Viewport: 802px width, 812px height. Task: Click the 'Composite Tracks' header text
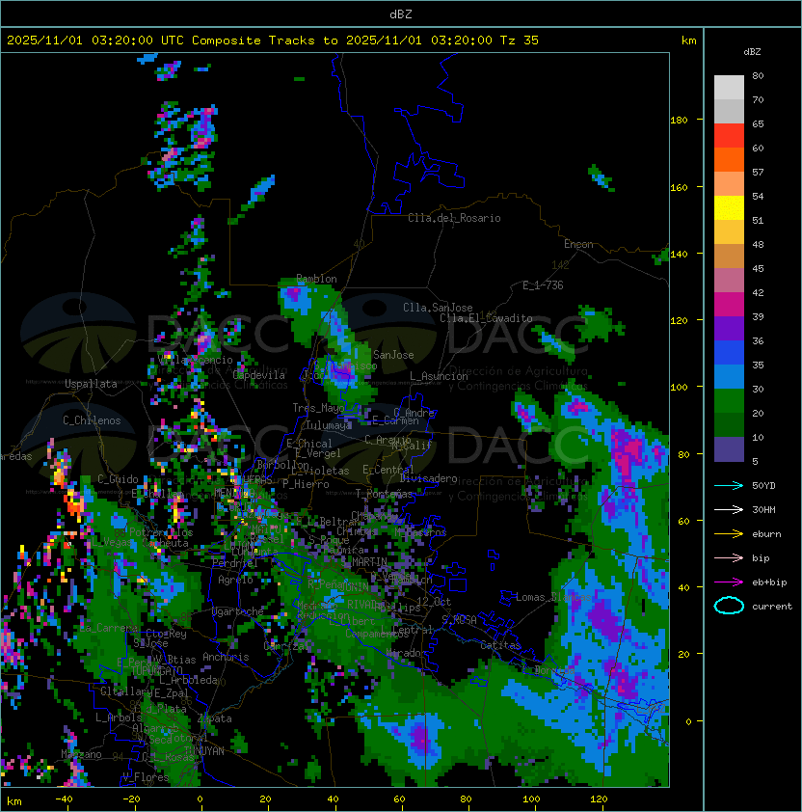(254, 41)
